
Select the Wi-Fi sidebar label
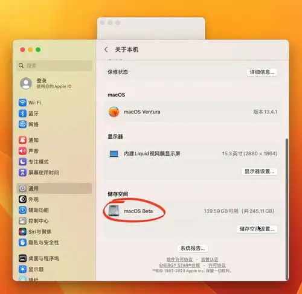point(34,103)
